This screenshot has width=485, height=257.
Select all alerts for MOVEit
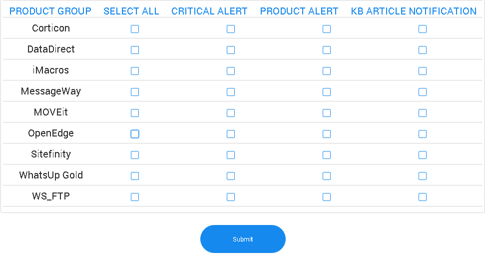pos(135,113)
